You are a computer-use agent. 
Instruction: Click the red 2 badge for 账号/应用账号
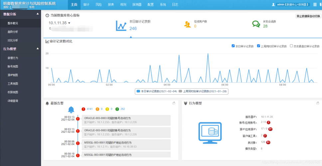click(268, 123)
